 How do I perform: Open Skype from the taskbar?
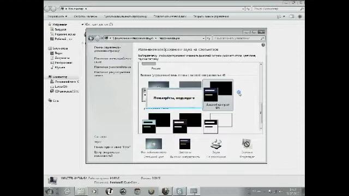(179, 191)
